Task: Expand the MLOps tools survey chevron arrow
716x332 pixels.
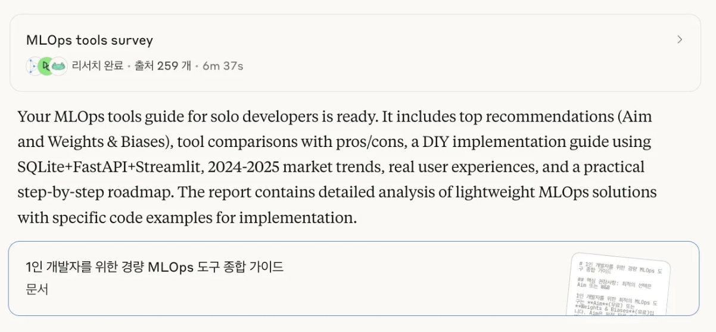Action: 680,40
